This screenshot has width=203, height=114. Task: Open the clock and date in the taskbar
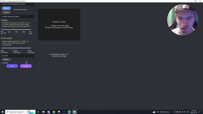click(194, 112)
